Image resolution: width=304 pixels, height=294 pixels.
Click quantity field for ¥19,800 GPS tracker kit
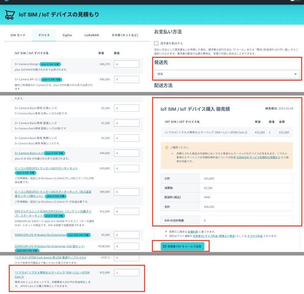tap(127, 168)
